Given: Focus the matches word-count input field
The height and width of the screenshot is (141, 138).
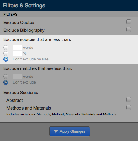Looking at the screenshot, I should [x=17, y=77].
